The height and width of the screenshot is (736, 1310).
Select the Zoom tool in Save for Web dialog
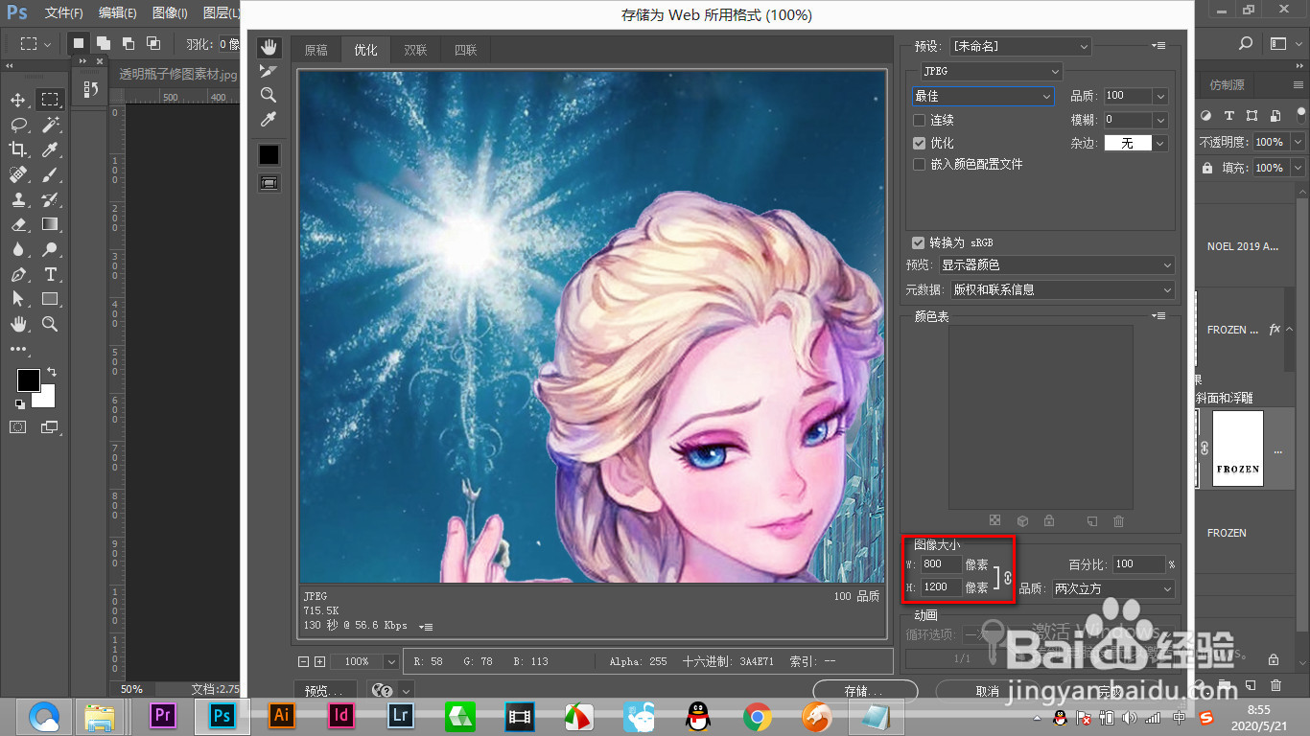pyautogui.click(x=269, y=95)
